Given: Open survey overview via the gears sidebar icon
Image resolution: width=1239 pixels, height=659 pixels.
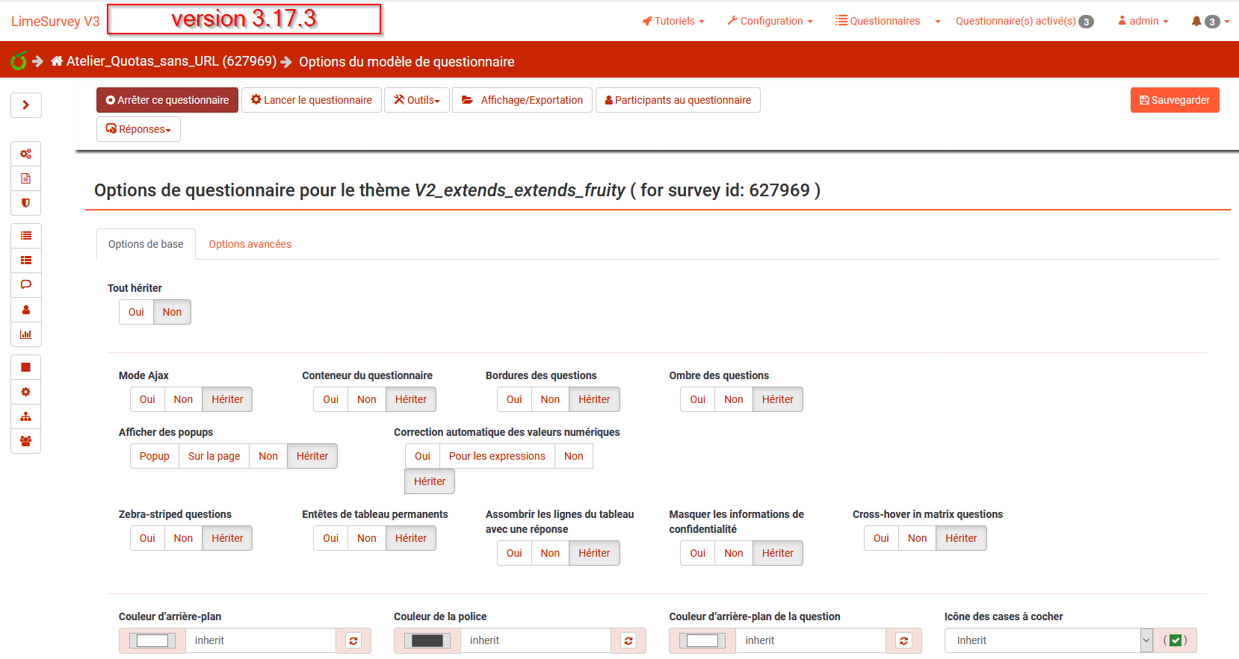Looking at the screenshot, I should (26, 154).
